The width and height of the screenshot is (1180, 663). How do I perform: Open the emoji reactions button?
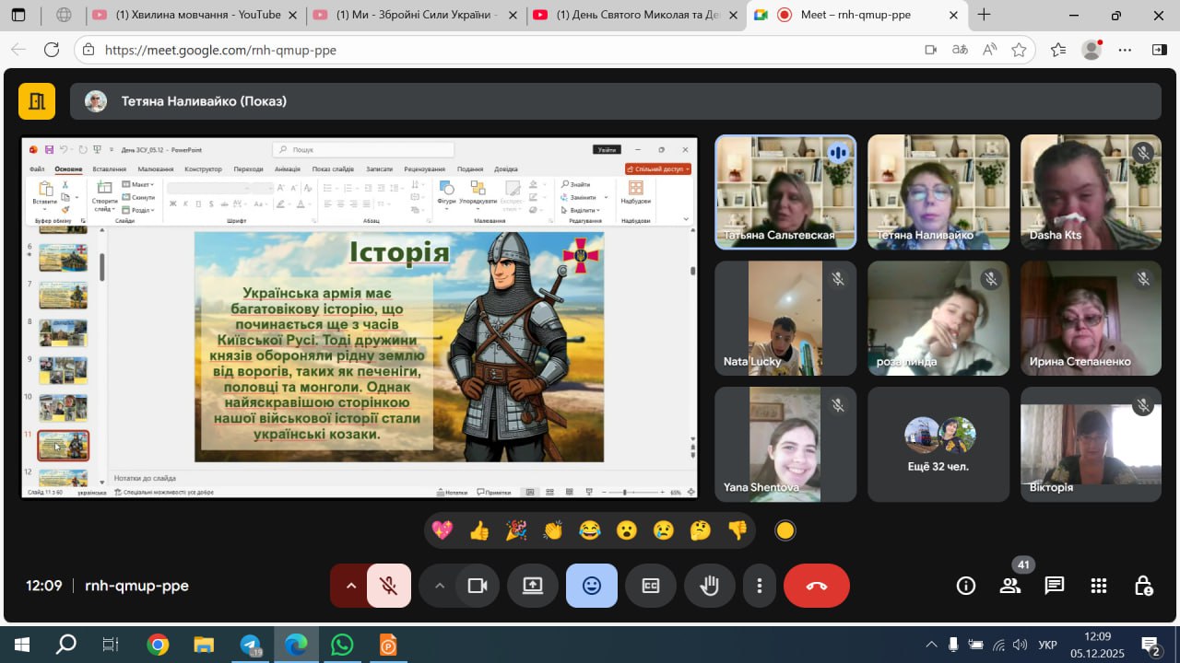(x=591, y=586)
